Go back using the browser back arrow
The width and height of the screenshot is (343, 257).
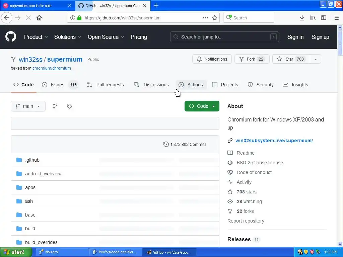pos(7,18)
